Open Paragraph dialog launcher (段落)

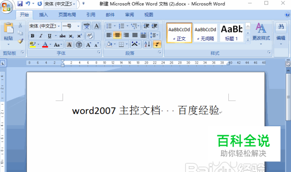[159, 52]
